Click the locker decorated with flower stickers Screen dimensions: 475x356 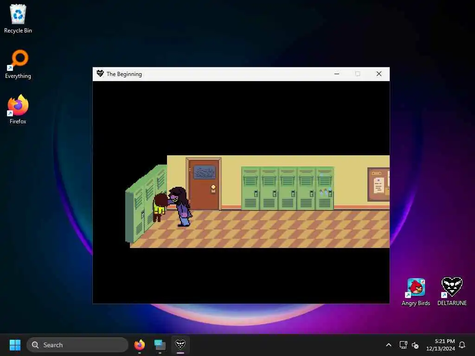[x=325, y=188]
